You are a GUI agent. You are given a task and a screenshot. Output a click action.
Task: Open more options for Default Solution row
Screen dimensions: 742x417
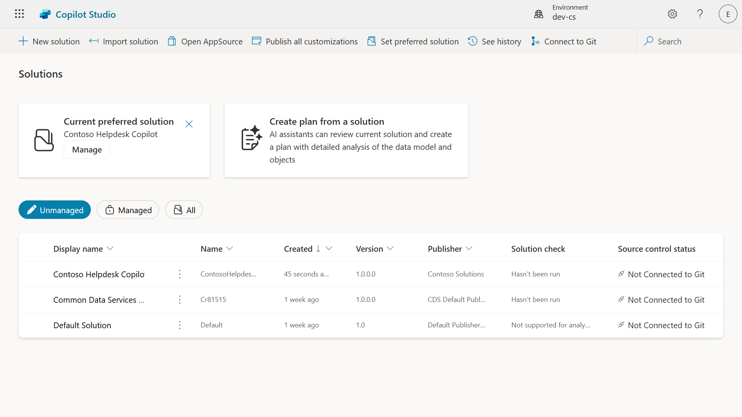pos(180,325)
